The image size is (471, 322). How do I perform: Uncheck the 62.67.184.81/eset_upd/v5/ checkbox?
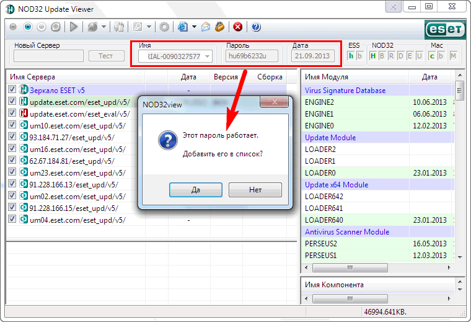(12, 160)
